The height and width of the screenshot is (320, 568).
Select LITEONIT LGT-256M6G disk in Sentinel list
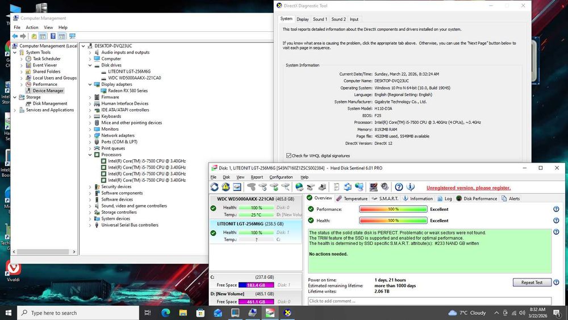coord(256,231)
